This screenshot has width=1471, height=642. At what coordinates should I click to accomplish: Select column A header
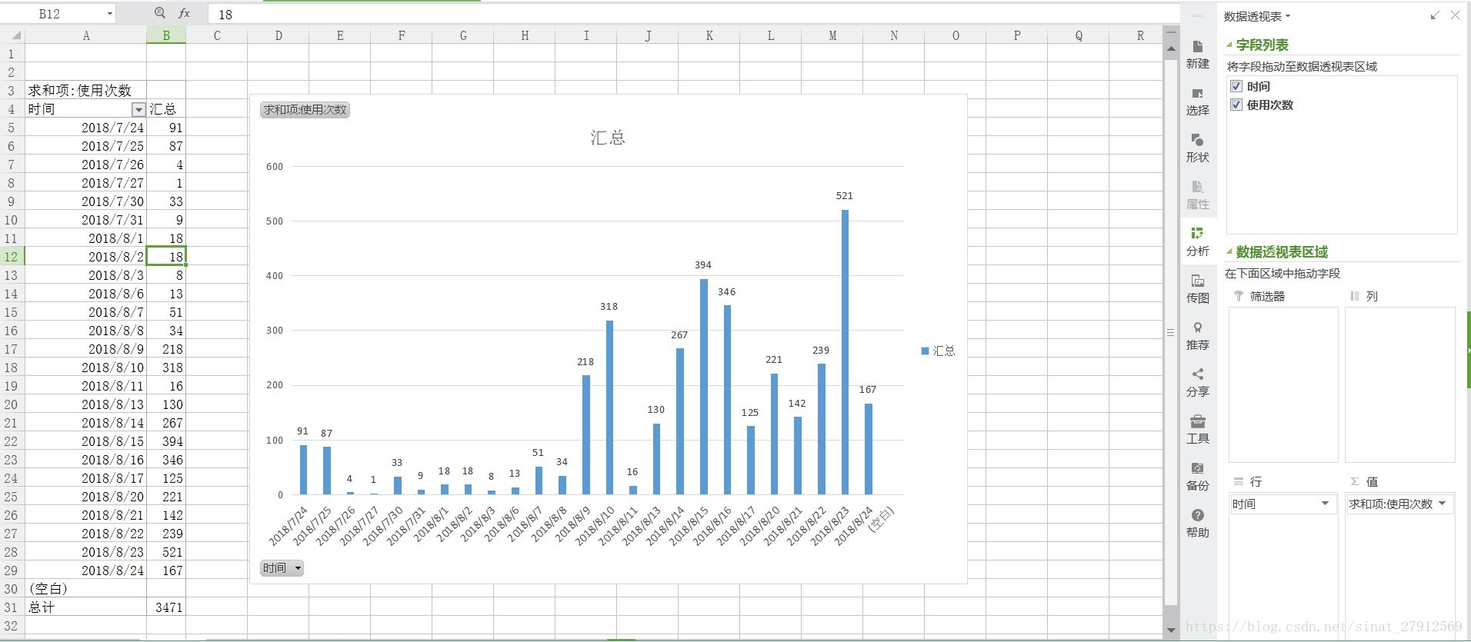(x=85, y=35)
